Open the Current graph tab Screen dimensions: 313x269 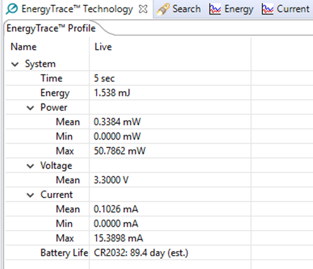click(293, 9)
